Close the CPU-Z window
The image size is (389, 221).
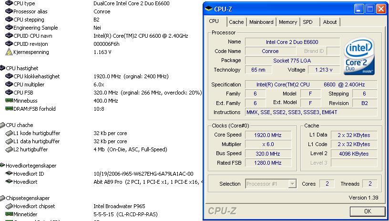pyautogui.click(x=381, y=9)
